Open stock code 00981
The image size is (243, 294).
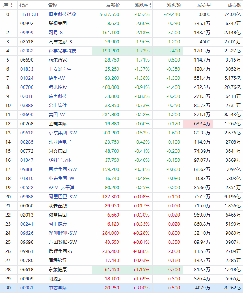coord(27,288)
